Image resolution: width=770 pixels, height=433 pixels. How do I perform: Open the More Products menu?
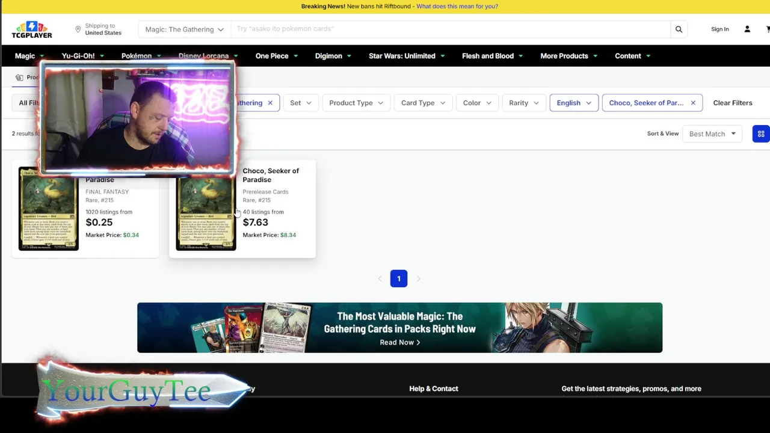pyautogui.click(x=568, y=56)
